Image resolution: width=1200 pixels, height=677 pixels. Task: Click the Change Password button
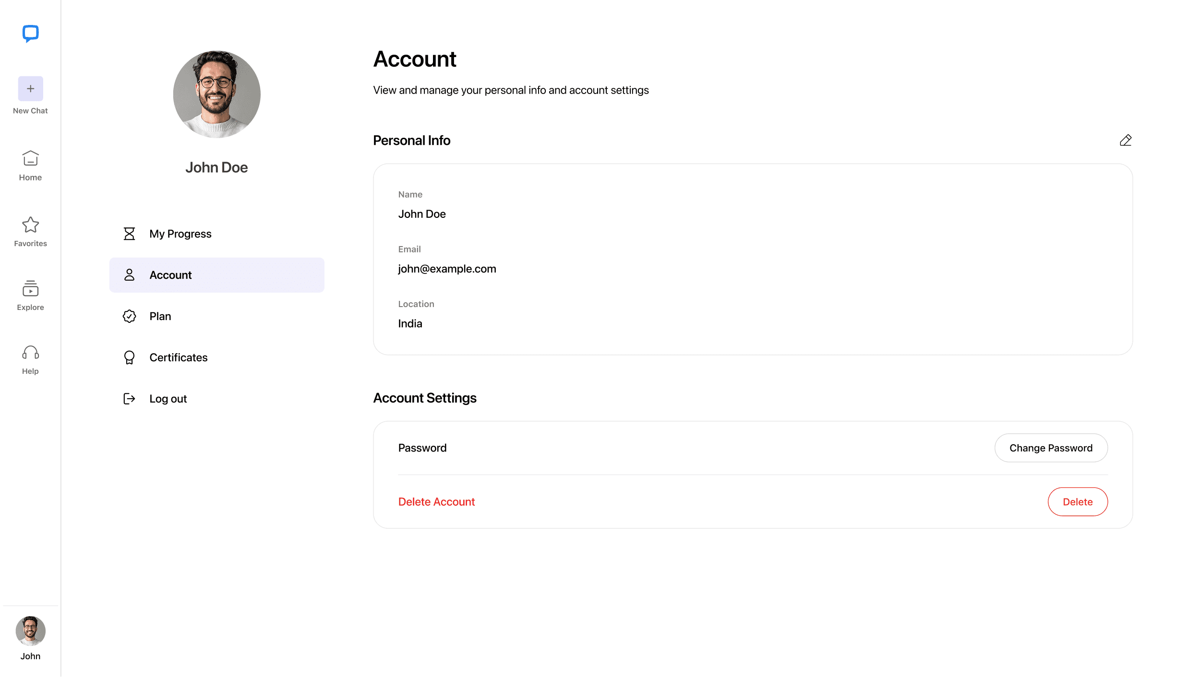click(1051, 448)
